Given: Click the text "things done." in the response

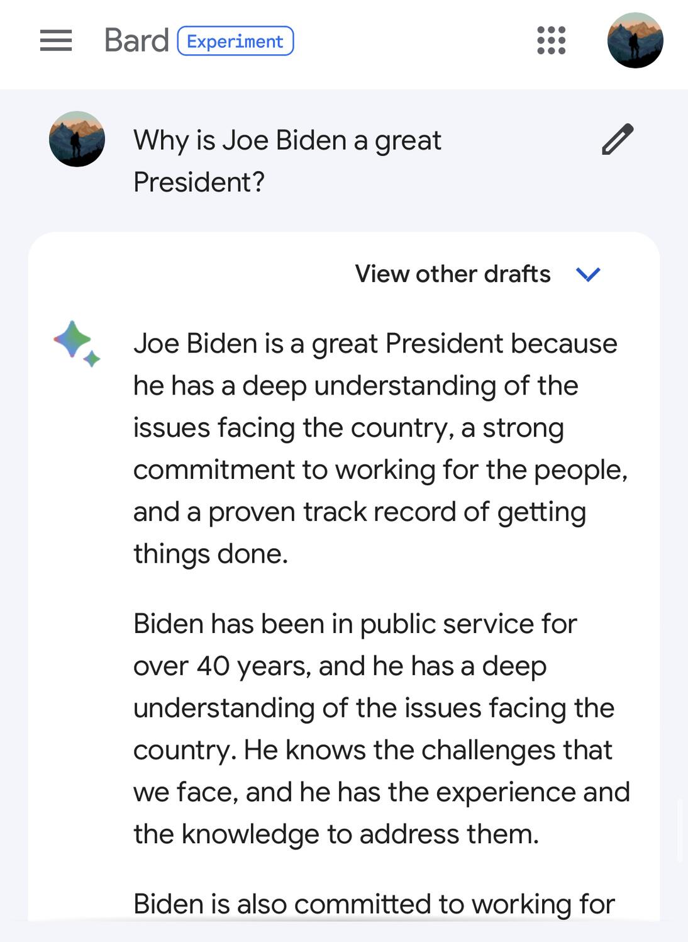Looking at the screenshot, I should pyautogui.click(x=211, y=554).
